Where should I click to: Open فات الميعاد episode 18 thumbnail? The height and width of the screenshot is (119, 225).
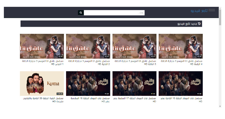point(181,83)
